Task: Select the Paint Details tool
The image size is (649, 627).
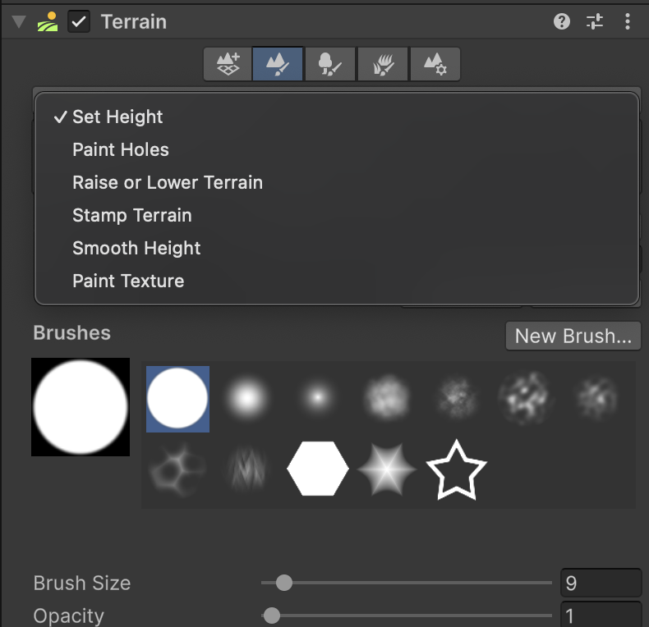Action: pos(382,64)
